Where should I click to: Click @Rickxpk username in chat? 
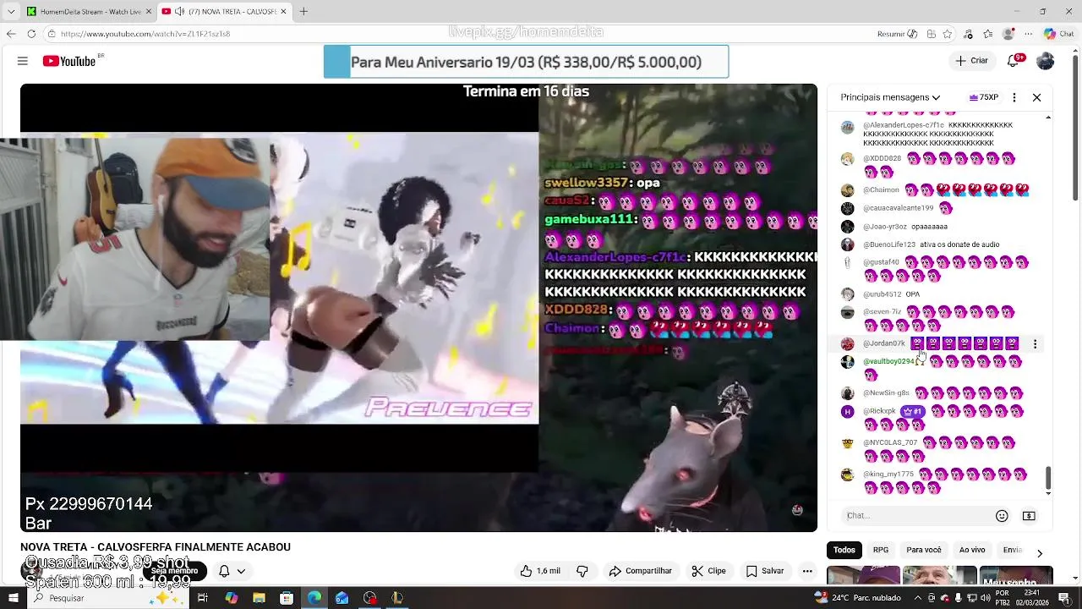tap(879, 412)
